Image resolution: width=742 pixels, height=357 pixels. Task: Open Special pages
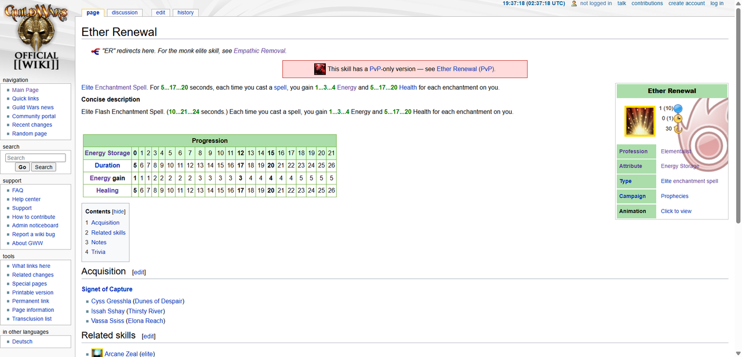(30, 284)
